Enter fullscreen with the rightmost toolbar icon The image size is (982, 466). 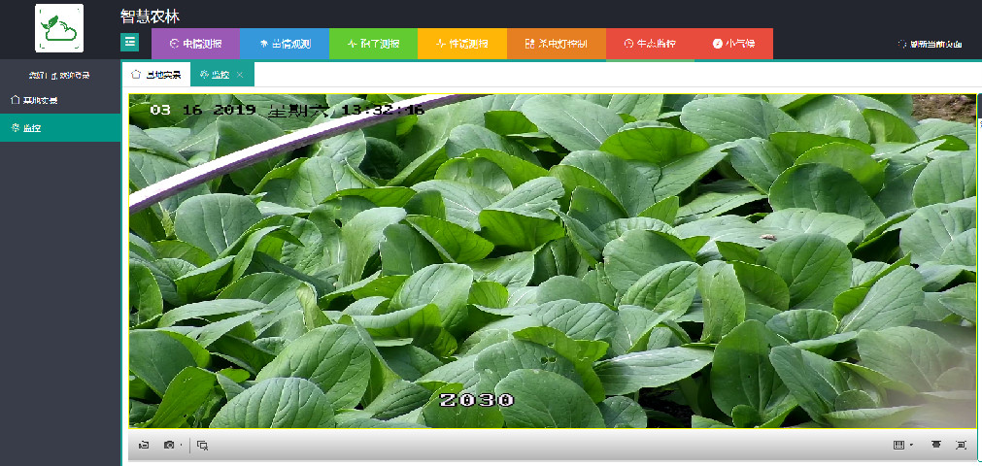pos(962,445)
